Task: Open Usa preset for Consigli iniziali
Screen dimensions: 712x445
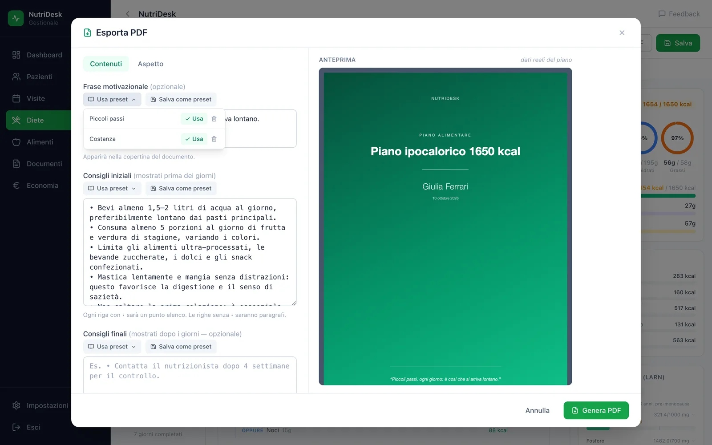Action: point(112,188)
